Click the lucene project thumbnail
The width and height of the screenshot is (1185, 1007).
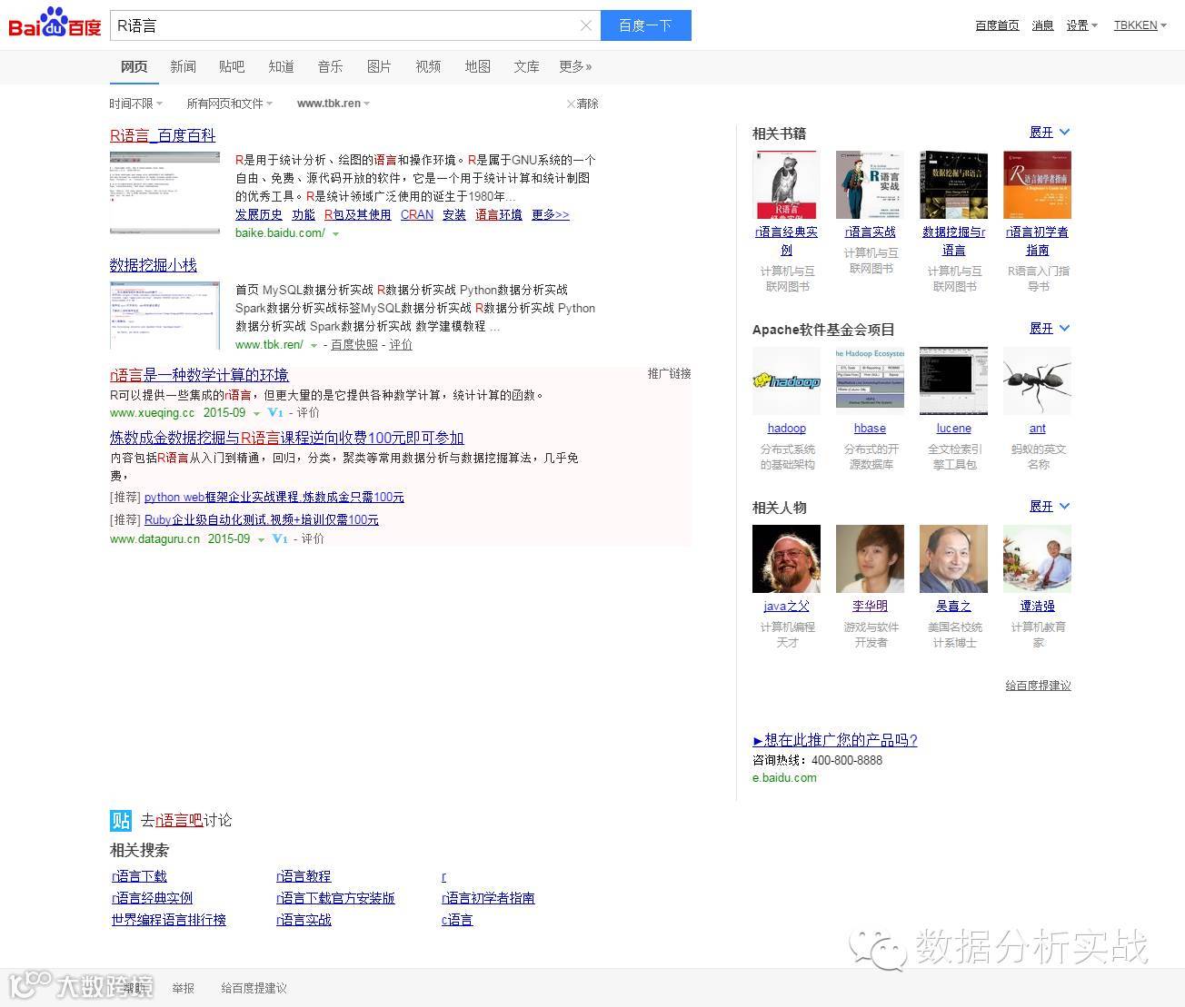coord(954,380)
